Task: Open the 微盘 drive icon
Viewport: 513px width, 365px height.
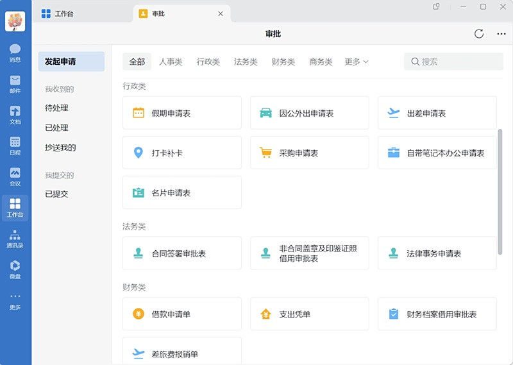Action: pos(15,269)
